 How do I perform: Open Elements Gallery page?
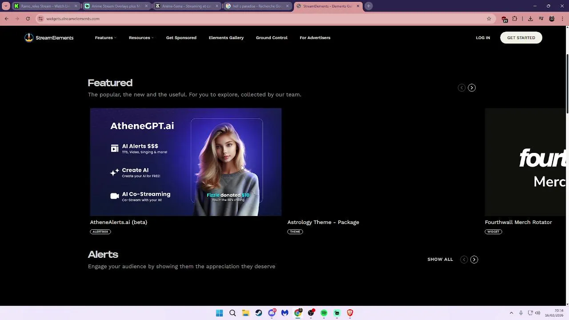pos(226,38)
